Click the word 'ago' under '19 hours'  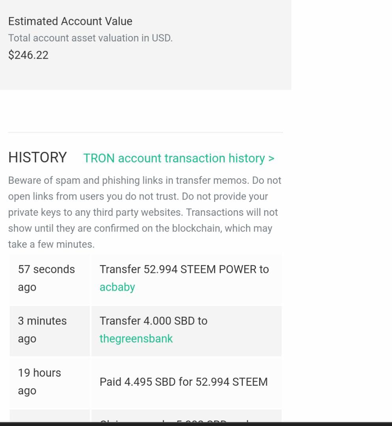point(27,391)
